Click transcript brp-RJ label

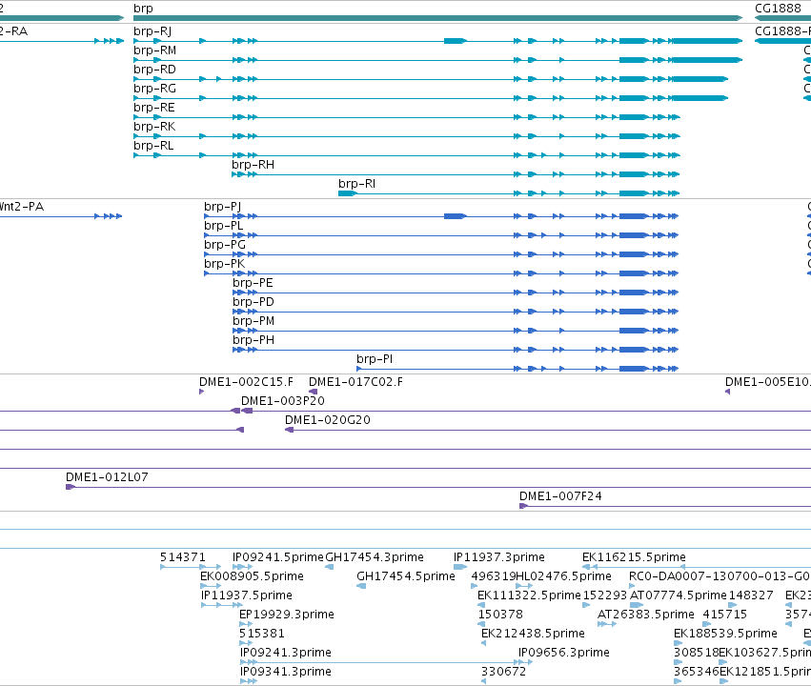(x=152, y=31)
